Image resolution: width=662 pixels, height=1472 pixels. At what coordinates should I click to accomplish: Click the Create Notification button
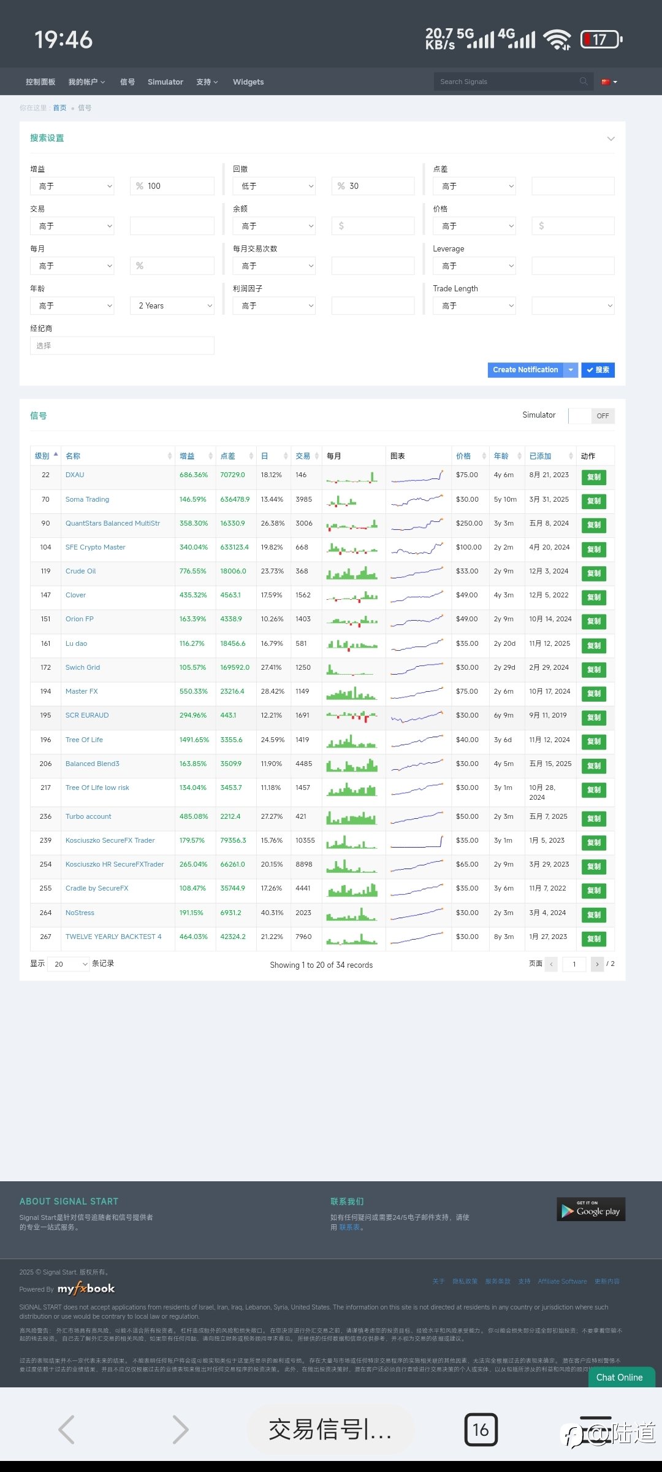pos(525,370)
